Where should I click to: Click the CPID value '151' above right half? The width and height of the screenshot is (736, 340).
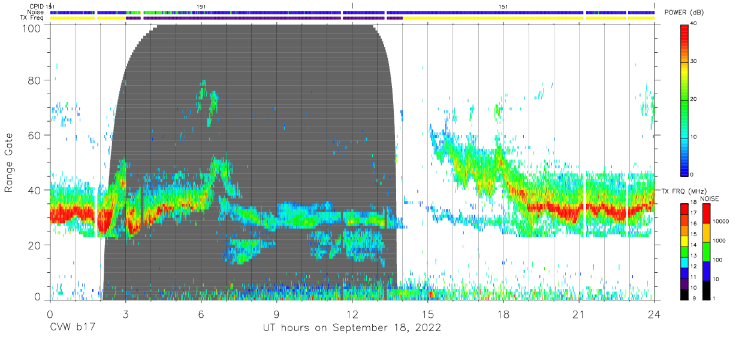point(503,6)
